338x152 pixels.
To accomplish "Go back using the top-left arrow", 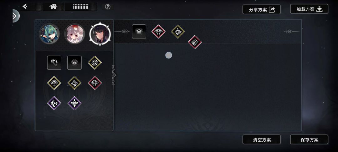I will 25,7.
